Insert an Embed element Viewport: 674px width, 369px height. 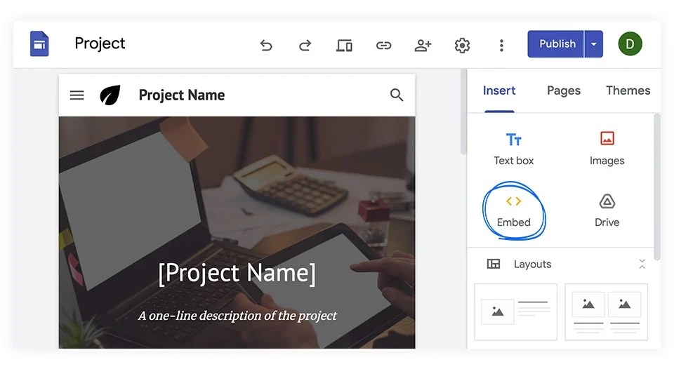(x=514, y=211)
